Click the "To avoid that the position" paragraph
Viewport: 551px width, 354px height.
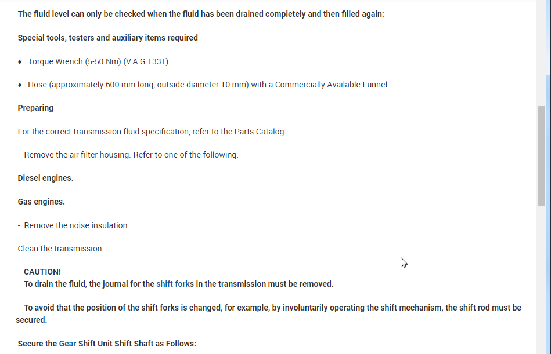(272, 308)
